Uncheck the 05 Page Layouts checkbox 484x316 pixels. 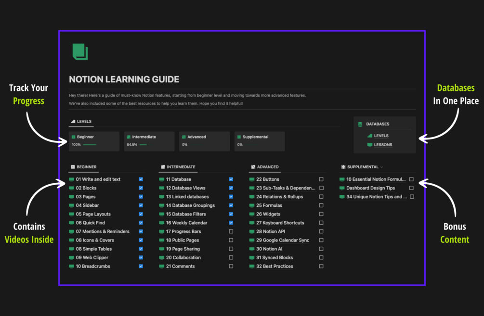(141, 214)
